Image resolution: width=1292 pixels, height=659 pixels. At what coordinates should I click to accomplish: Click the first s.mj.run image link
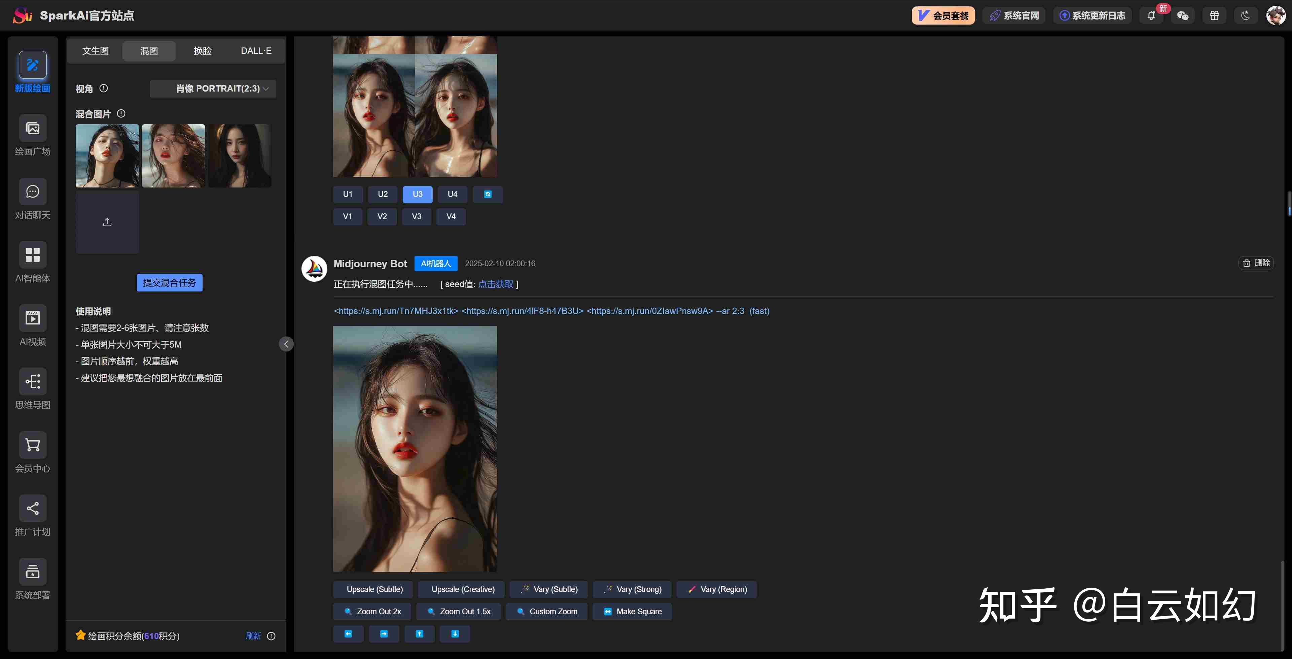[396, 311]
